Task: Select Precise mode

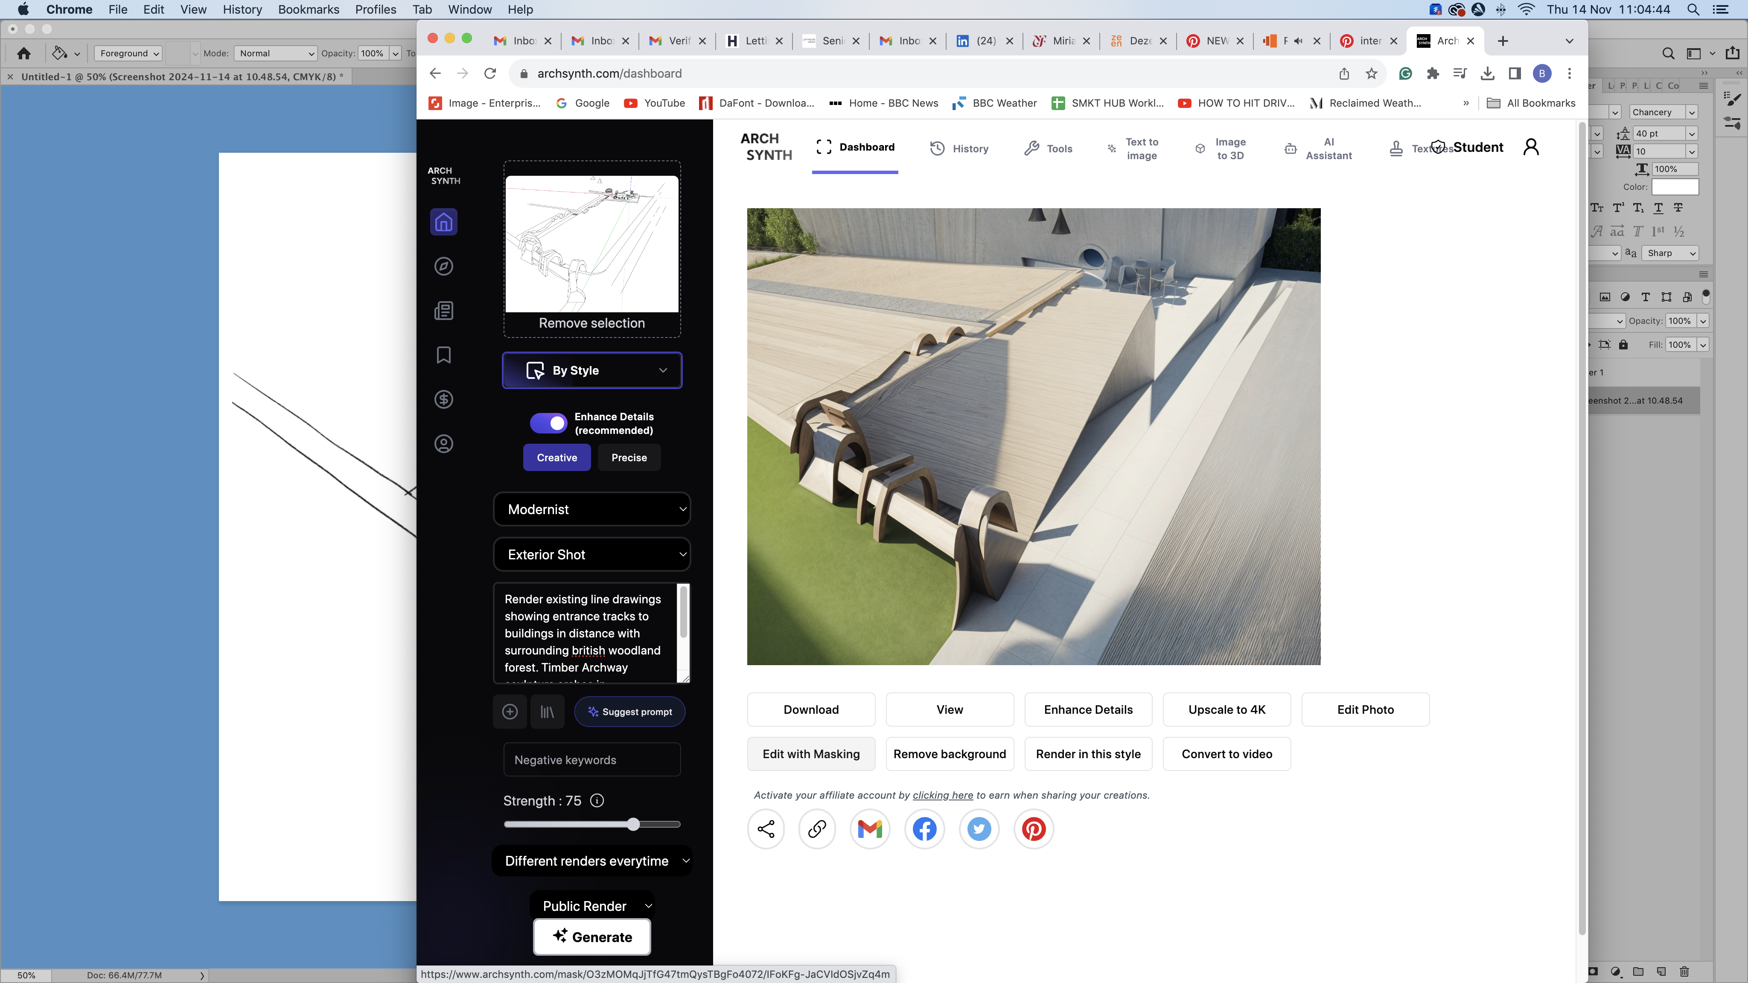Action: (x=629, y=457)
